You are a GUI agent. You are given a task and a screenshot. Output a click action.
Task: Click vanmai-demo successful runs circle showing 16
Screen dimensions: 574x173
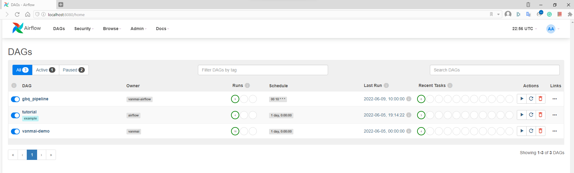click(235, 131)
